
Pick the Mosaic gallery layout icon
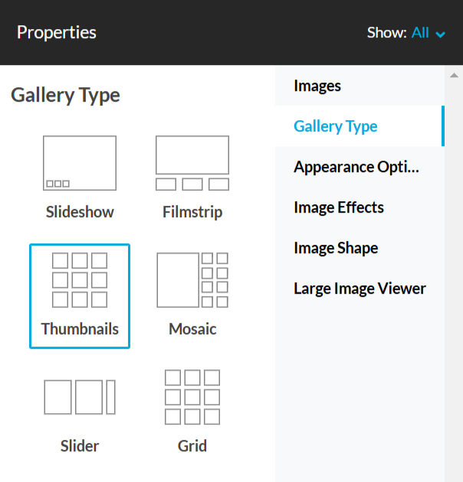click(192, 280)
